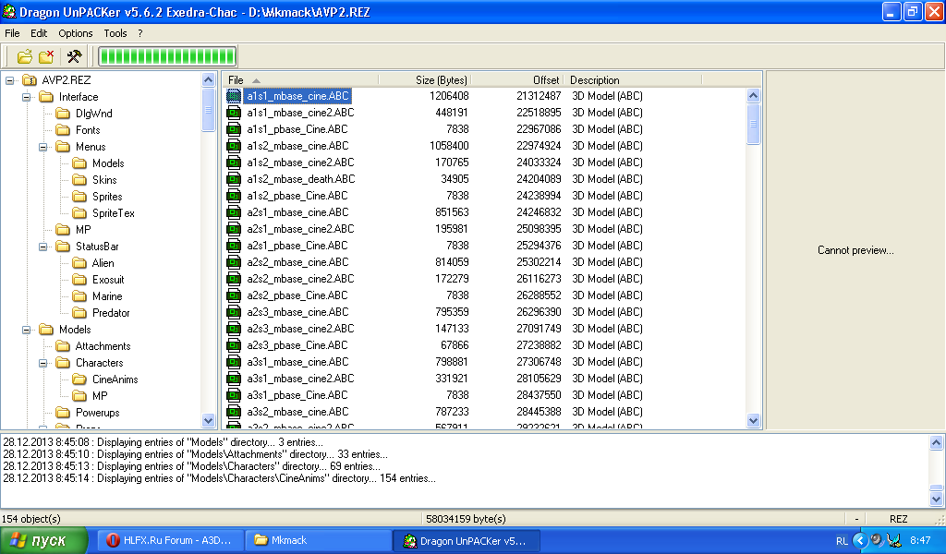
Task: Click the file icon of a2s2_mbase_cine.ABC
Action: [x=234, y=262]
